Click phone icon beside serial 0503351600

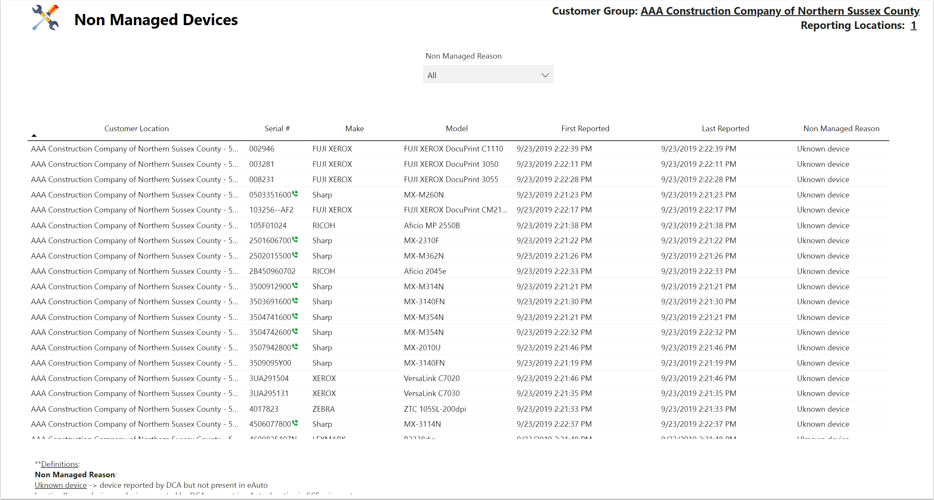pos(295,194)
